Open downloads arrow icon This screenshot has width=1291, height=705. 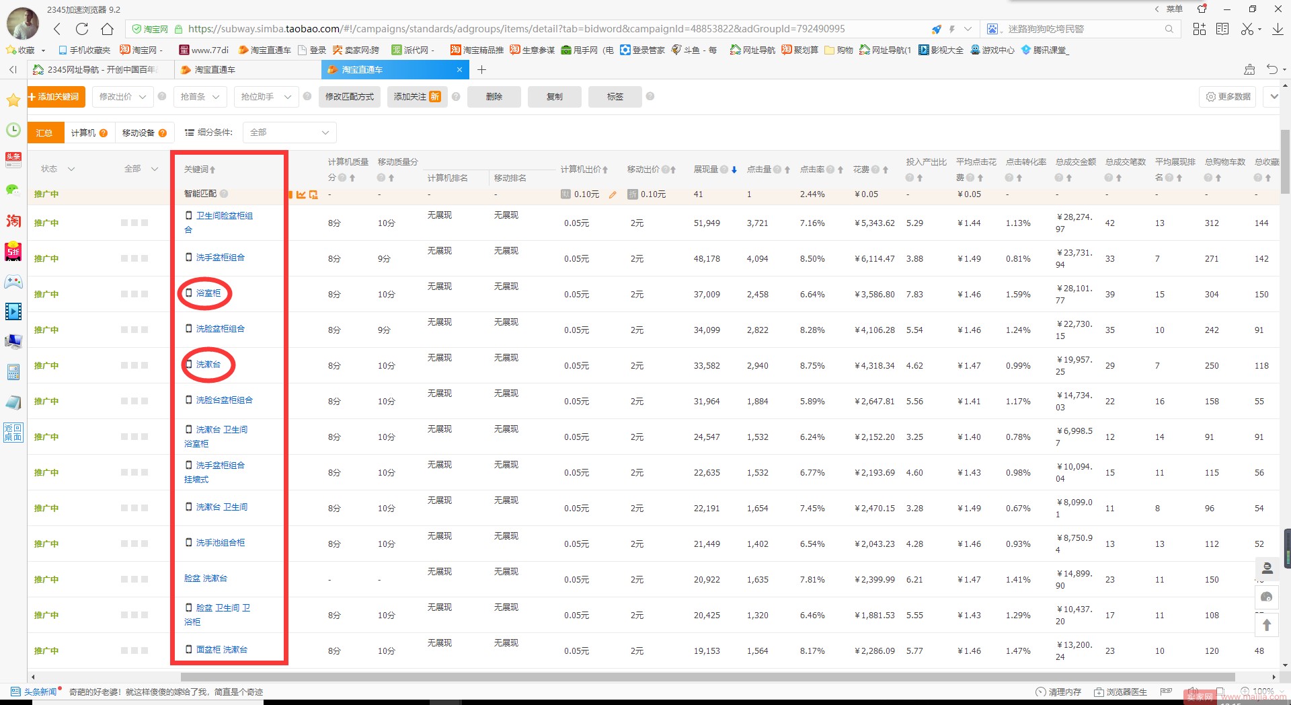pyautogui.click(x=1278, y=29)
